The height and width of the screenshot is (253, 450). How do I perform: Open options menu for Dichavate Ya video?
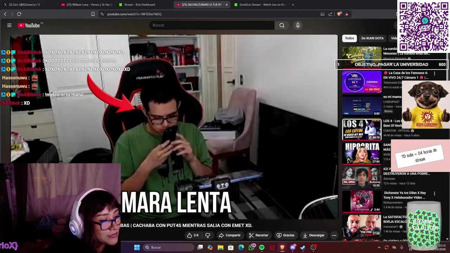pyautogui.click(x=435, y=194)
